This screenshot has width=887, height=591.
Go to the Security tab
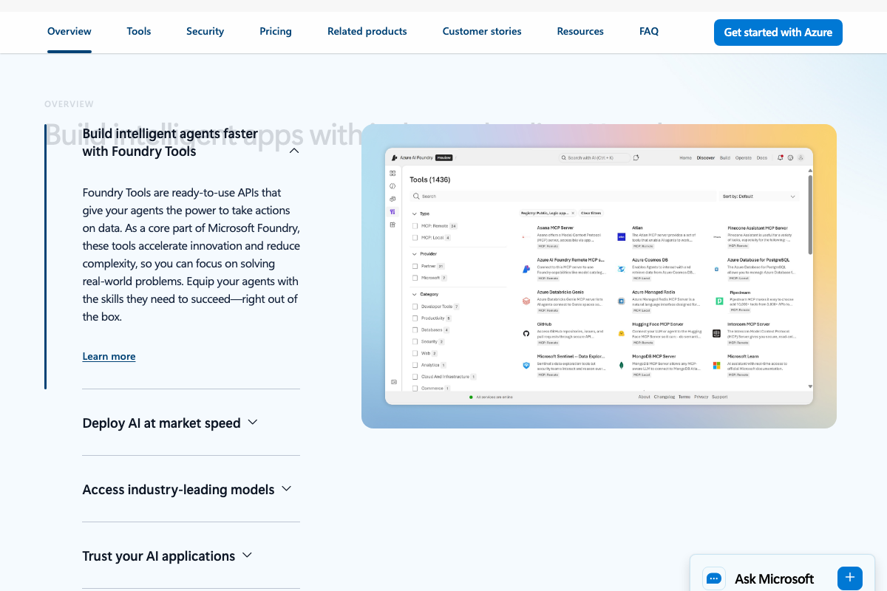pyautogui.click(x=205, y=32)
